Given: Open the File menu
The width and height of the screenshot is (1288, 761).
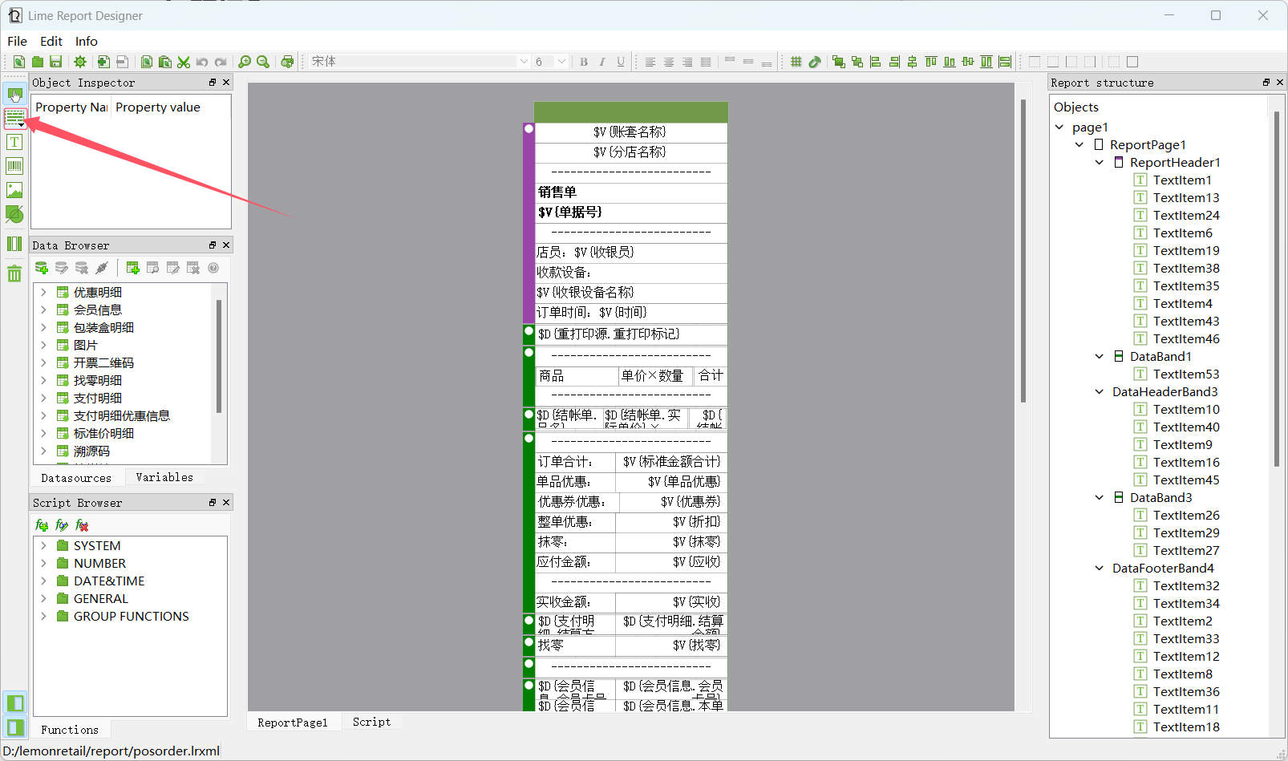Looking at the screenshot, I should (17, 41).
